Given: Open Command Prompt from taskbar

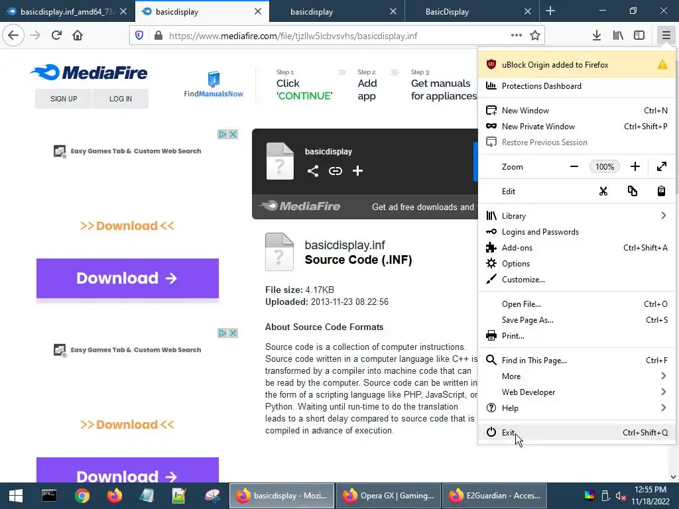Looking at the screenshot, I should coord(49,496).
